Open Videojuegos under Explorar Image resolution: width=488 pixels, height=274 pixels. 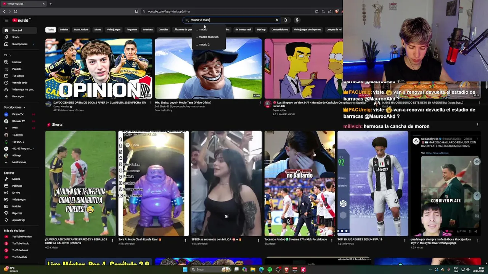pos(20,199)
